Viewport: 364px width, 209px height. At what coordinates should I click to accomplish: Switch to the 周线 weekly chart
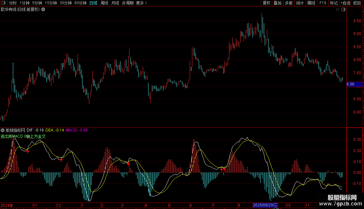click(104, 3)
